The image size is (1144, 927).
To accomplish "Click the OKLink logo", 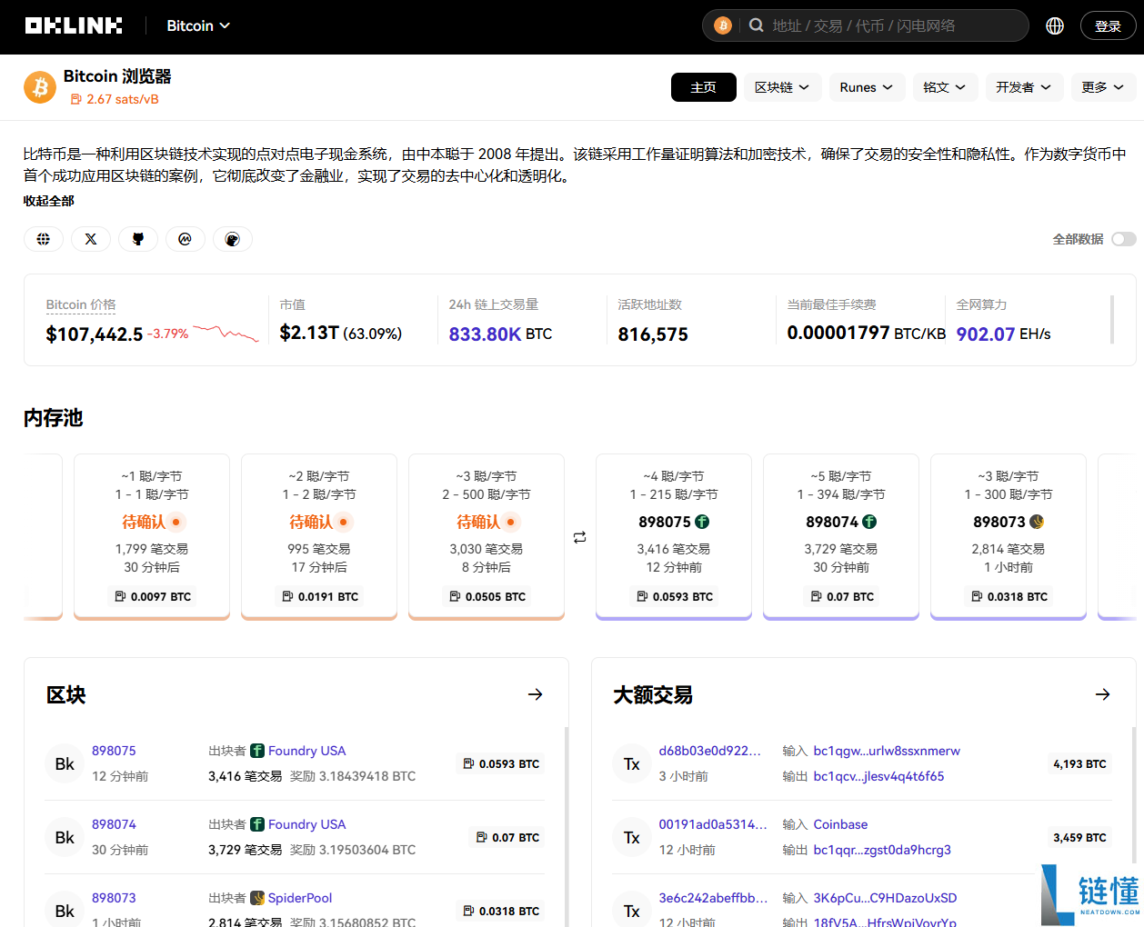I will click(74, 25).
